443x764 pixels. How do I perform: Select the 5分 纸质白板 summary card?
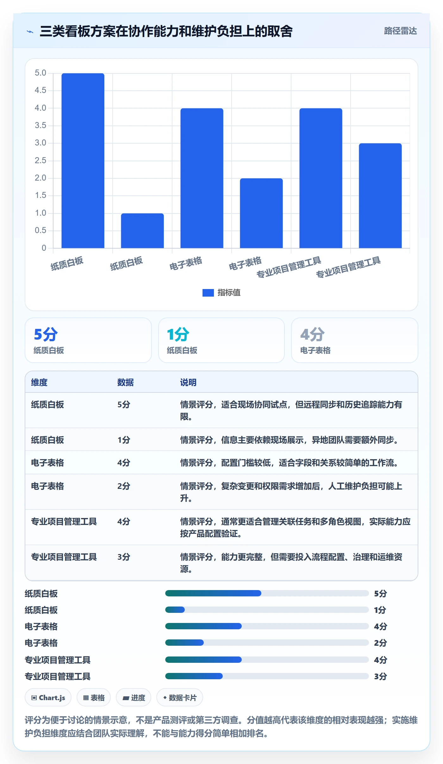88,340
